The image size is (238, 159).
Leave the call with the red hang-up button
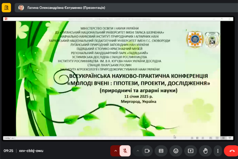(232, 151)
